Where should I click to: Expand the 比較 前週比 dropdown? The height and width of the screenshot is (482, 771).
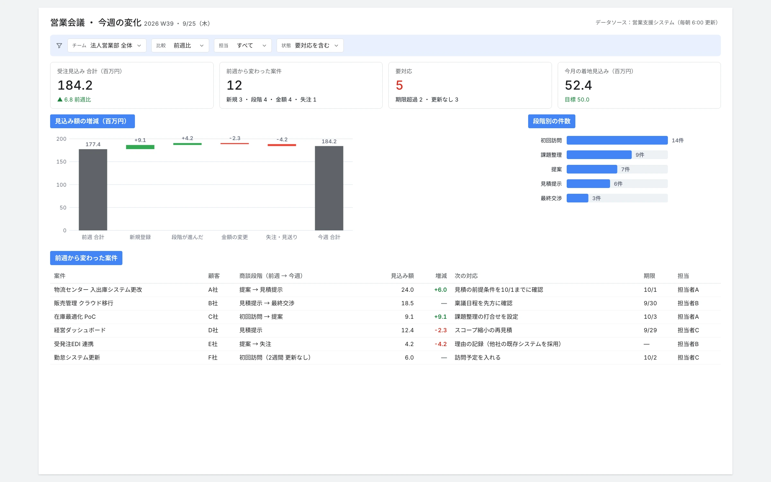pyautogui.click(x=180, y=46)
